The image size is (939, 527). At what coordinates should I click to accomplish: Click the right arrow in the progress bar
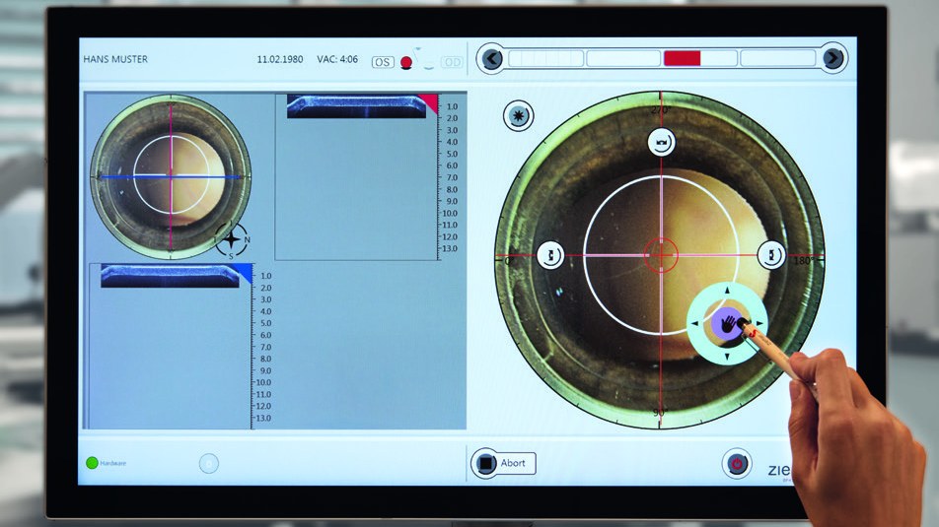tap(832, 58)
